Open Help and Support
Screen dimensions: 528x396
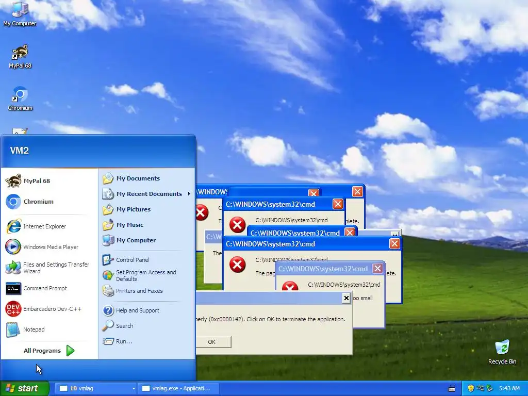(146, 310)
